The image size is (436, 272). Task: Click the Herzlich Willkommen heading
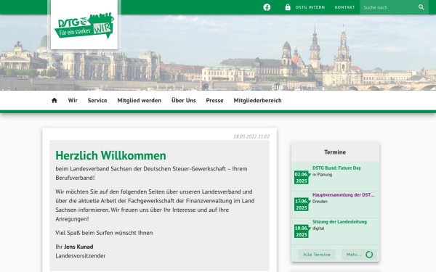pos(110,155)
